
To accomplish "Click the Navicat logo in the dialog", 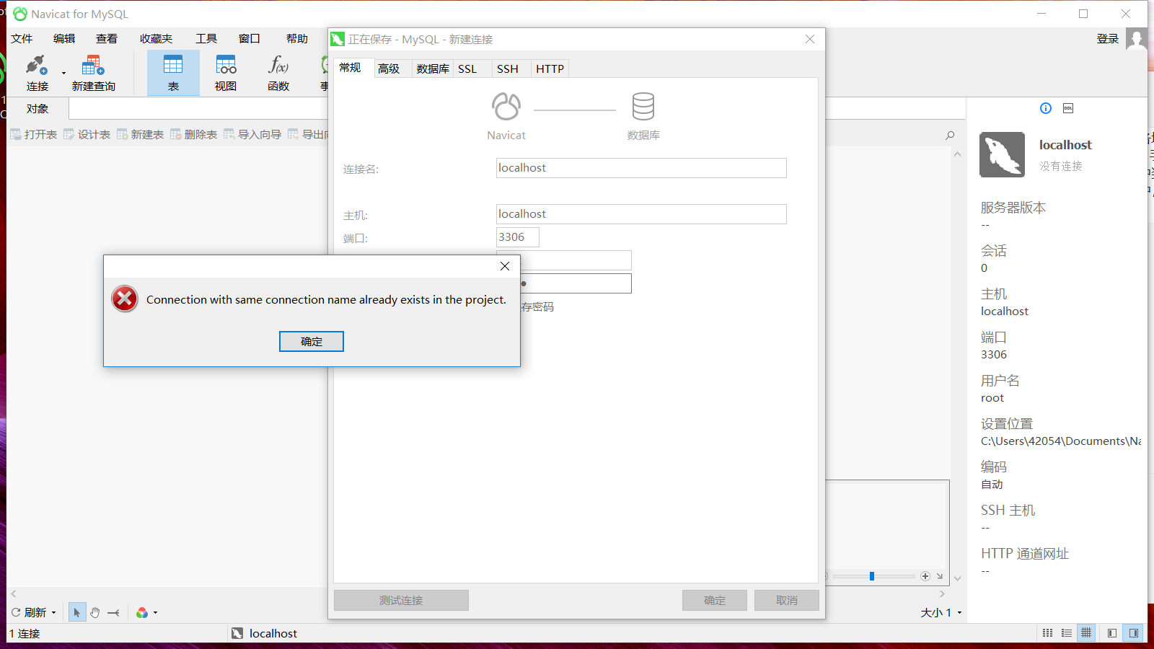I will pos(506,106).
